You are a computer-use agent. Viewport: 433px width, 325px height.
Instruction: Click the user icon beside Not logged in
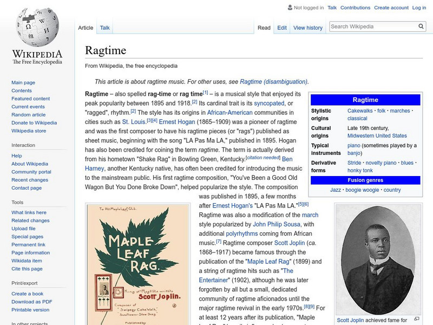tap(290, 8)
